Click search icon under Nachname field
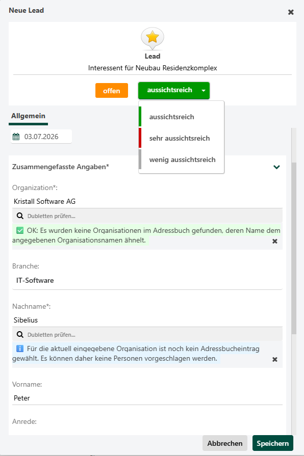This screenshot has width=304, height=456. [20, 334]
